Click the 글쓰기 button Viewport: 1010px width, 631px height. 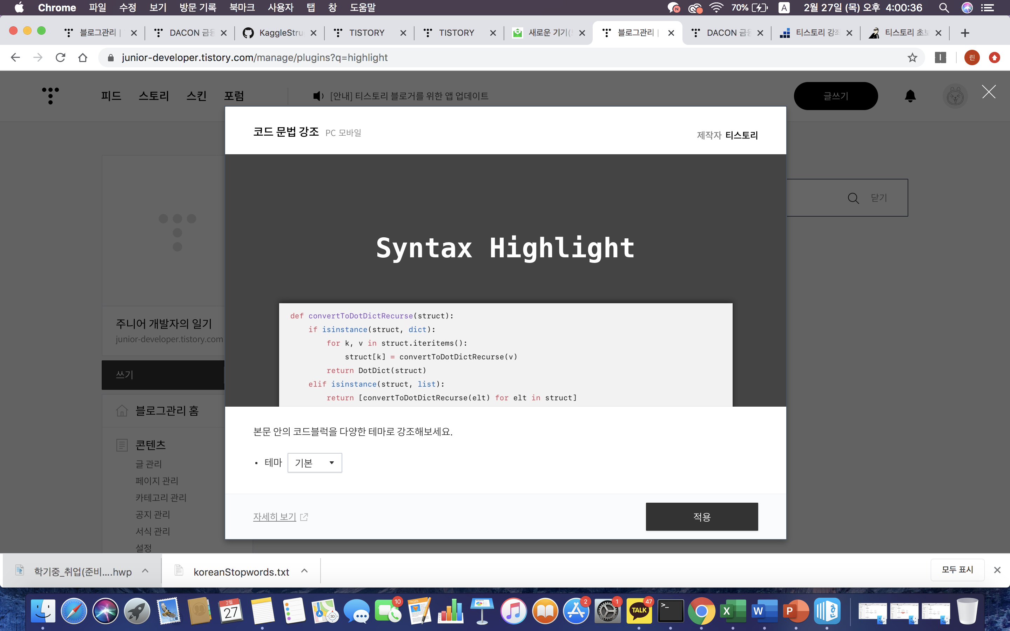pos(836,96)
